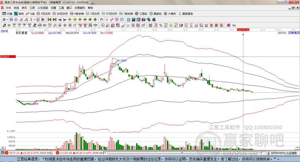Jump to the last bar
Image resolution: width=300 pixels, height=162 pixels.
tap(54, 20)
